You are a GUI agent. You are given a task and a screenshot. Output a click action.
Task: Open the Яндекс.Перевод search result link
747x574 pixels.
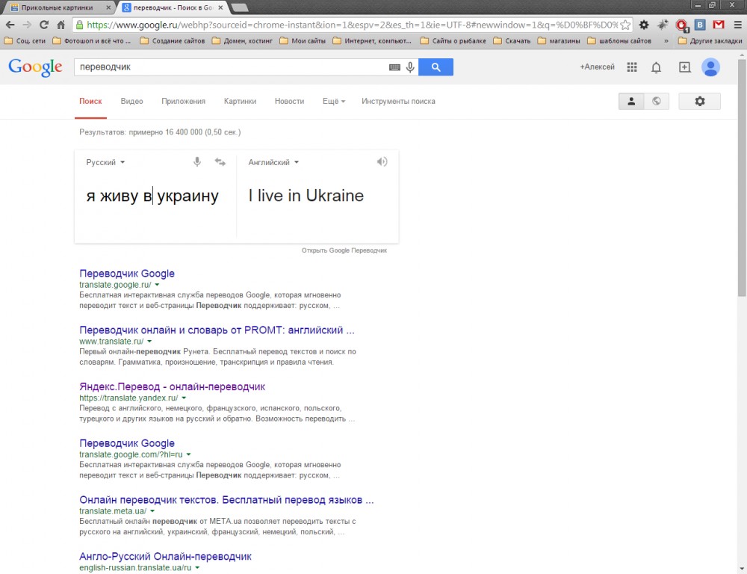point(172,387)
